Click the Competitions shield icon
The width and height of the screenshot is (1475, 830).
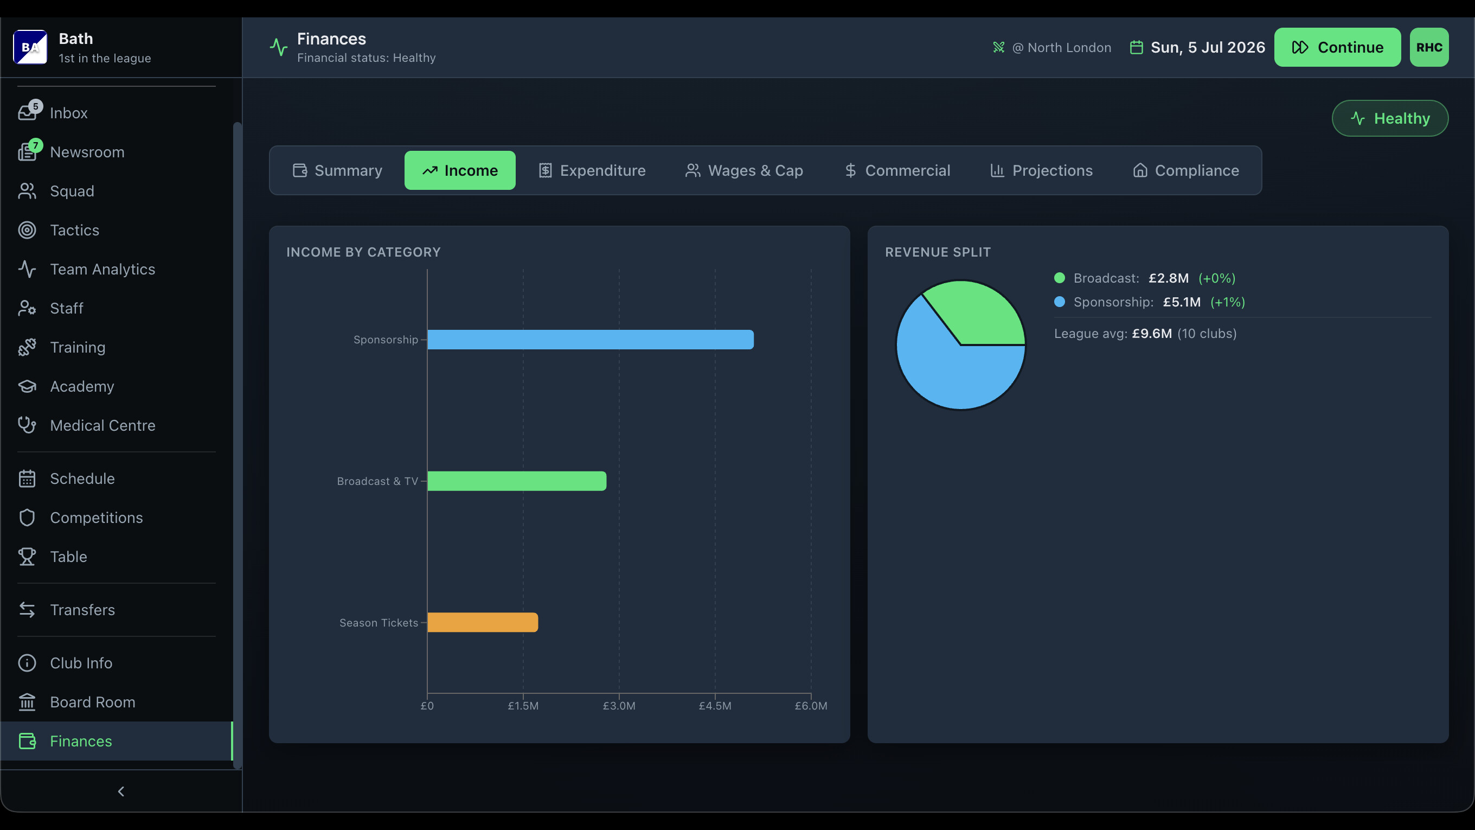pos(27,517)
